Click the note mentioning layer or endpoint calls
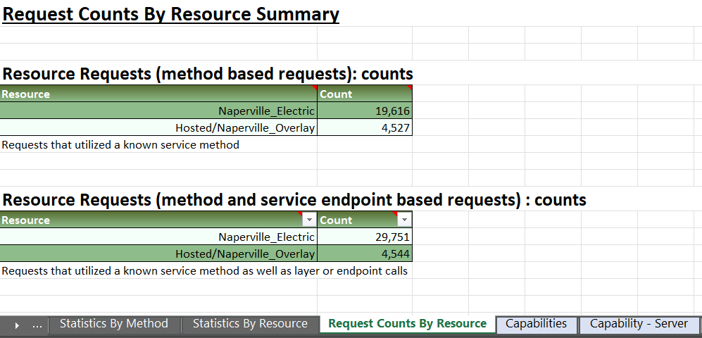The height and width of the screenshot is (338, 702). [205, 271]
